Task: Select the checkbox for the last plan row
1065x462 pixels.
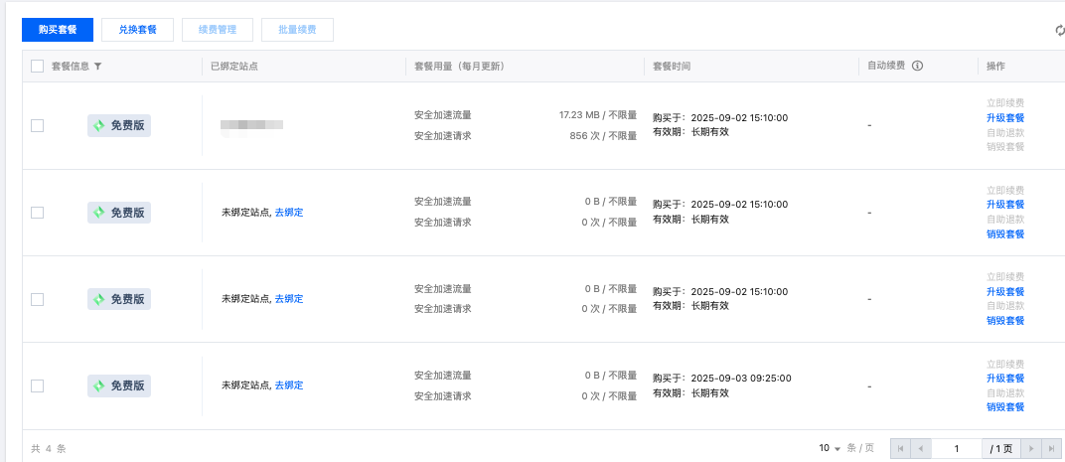Action: point(38,385)
